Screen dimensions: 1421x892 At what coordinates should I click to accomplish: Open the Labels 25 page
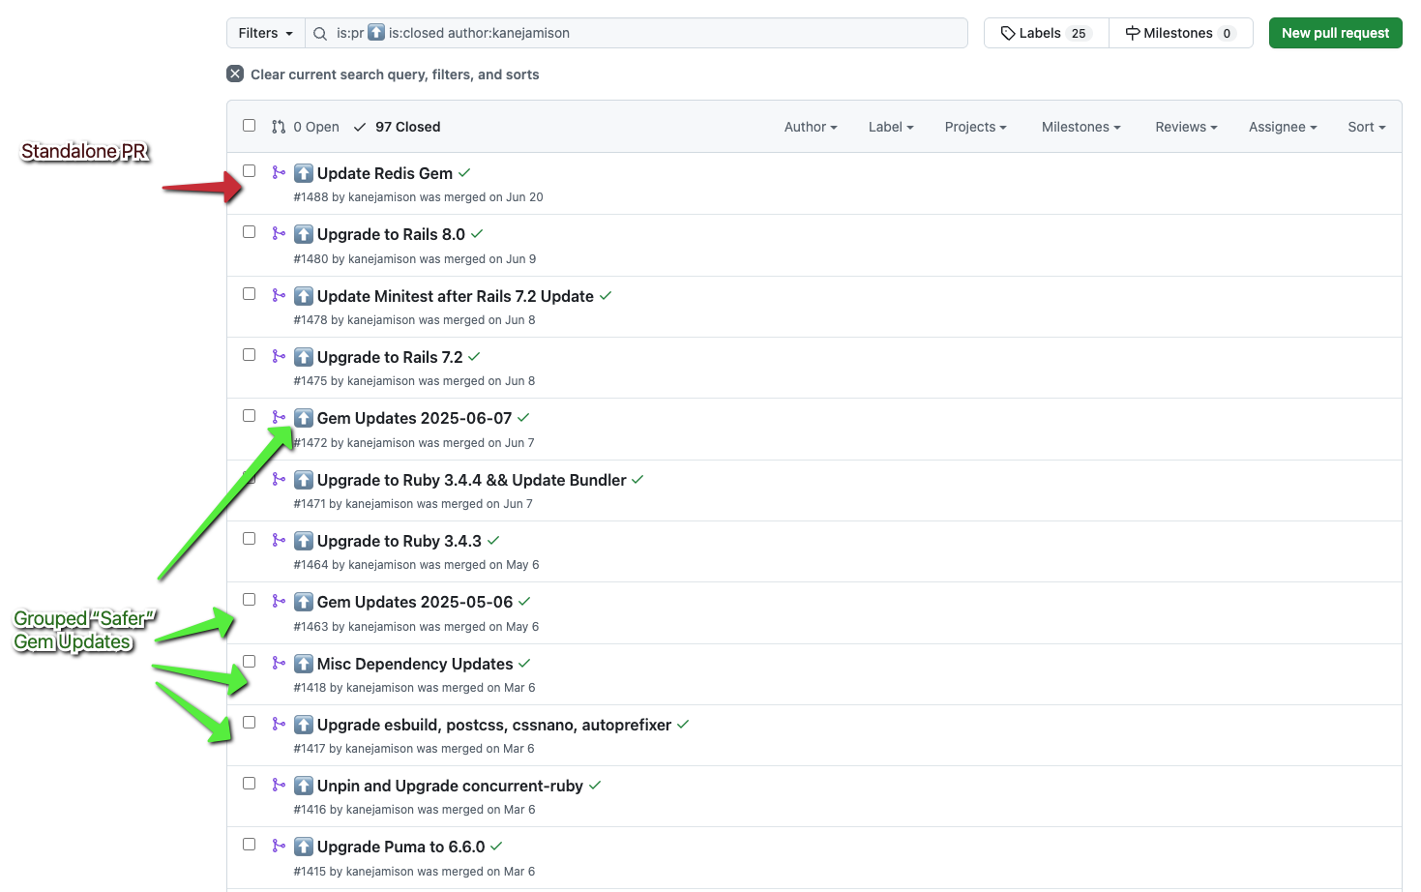click(1047, 33)
